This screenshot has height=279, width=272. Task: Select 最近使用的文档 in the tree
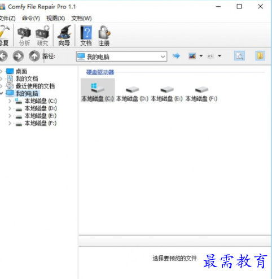[x=35, y=86]
